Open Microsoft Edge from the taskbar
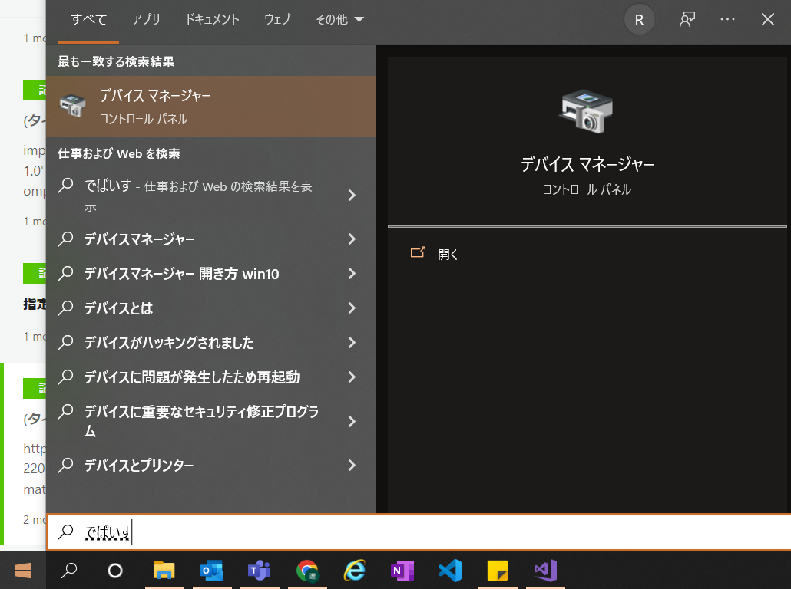 click(x=354, y=571)
